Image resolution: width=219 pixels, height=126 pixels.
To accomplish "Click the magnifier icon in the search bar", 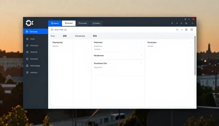I will [x=52, y=29].
